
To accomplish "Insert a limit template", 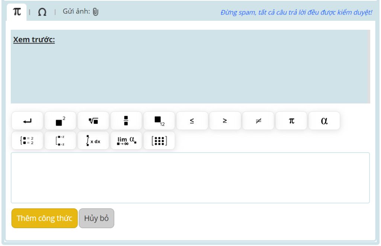I will pyautogui.click(x=126, y=141).
